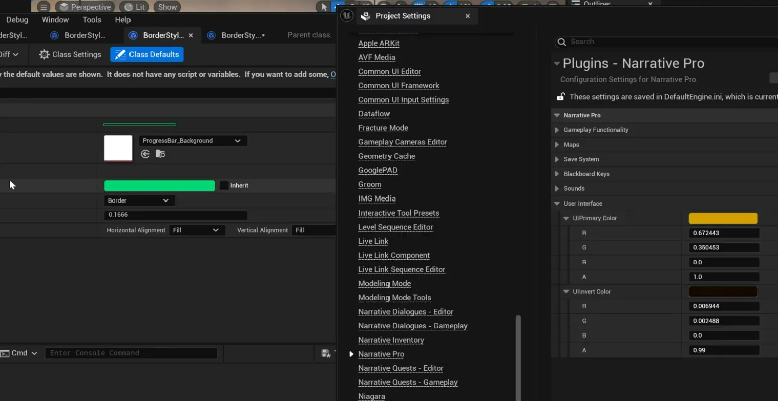Screen dimensions: 778x401
Task: Click the dark UIInvert Color swatch
Action: (723, 292)
